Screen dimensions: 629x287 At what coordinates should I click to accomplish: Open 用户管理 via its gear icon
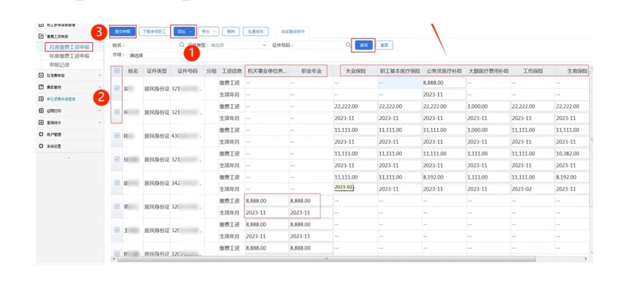pos(41,134)
